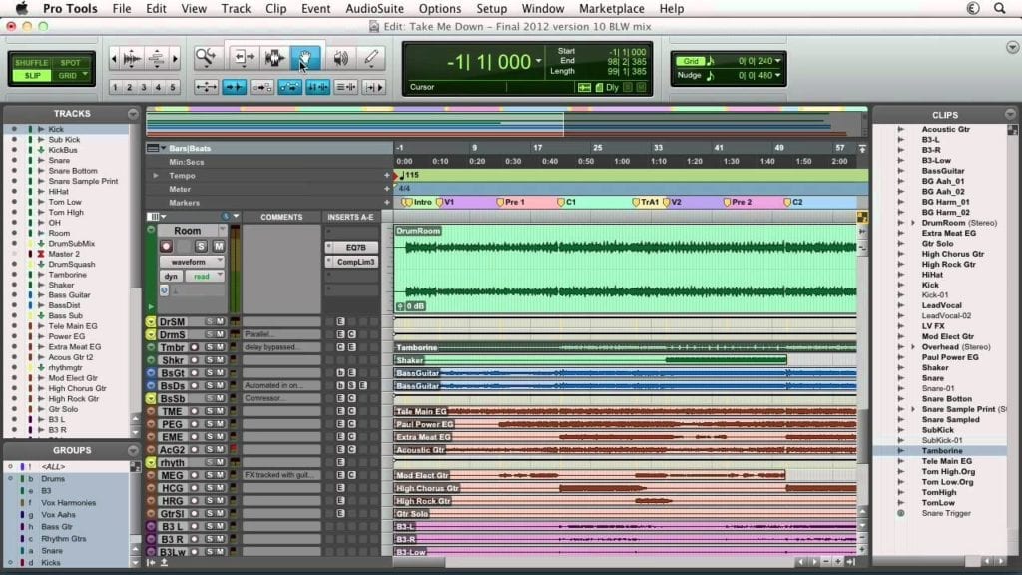
Task: Select the Pencil tool
Action: click(x=371, y=58)
